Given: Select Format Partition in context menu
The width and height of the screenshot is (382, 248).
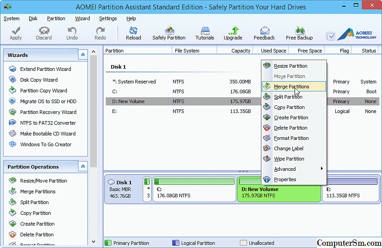Looking at the screenshot, I should coord(294,138).
